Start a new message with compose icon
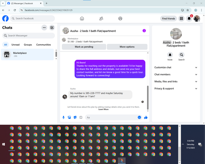The image size is (205, 164). point(52,27)
